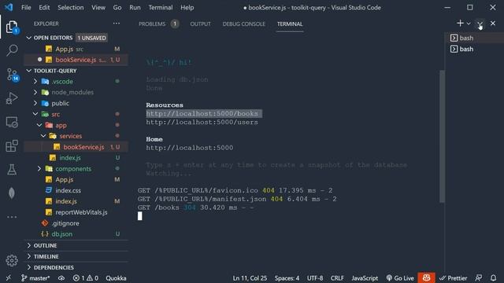The image size is (504, 283).
Task: Click the terminal vertical scrollbar
Action: pyautogui.click(x=442, y=136)
